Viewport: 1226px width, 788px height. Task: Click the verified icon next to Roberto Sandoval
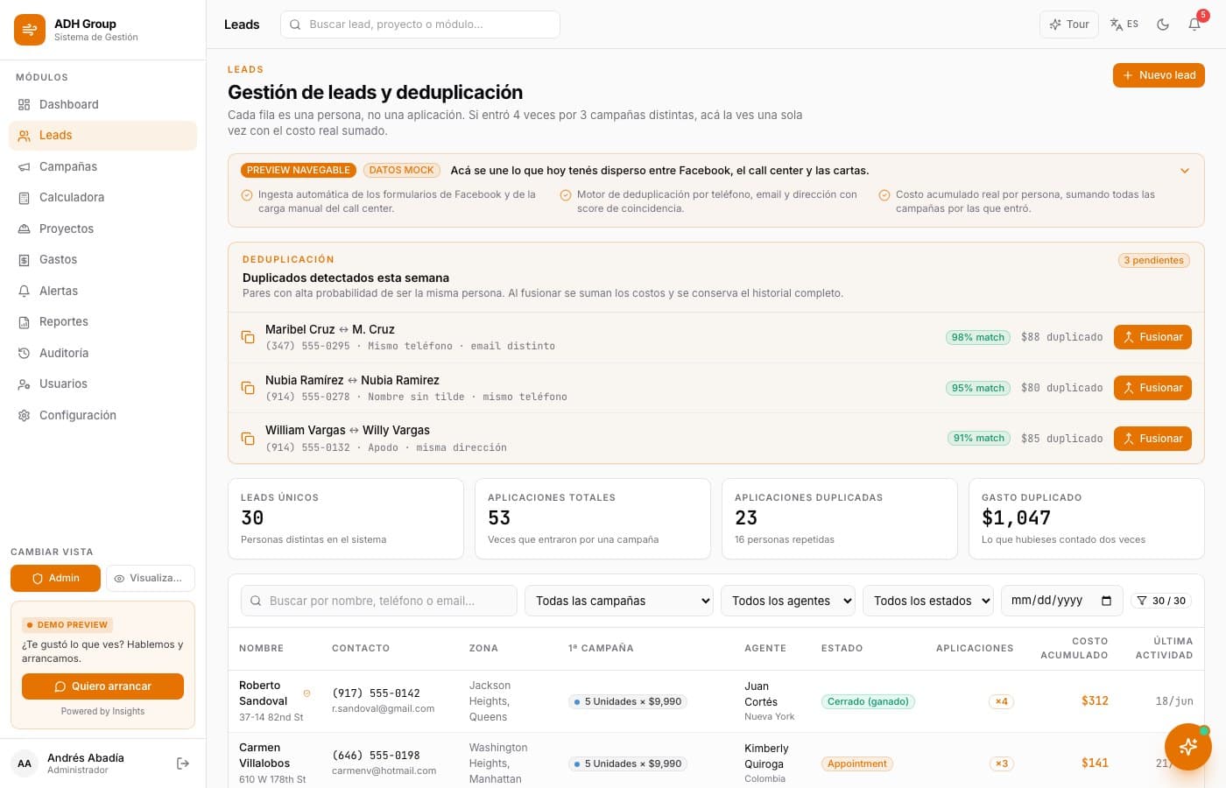306,693
